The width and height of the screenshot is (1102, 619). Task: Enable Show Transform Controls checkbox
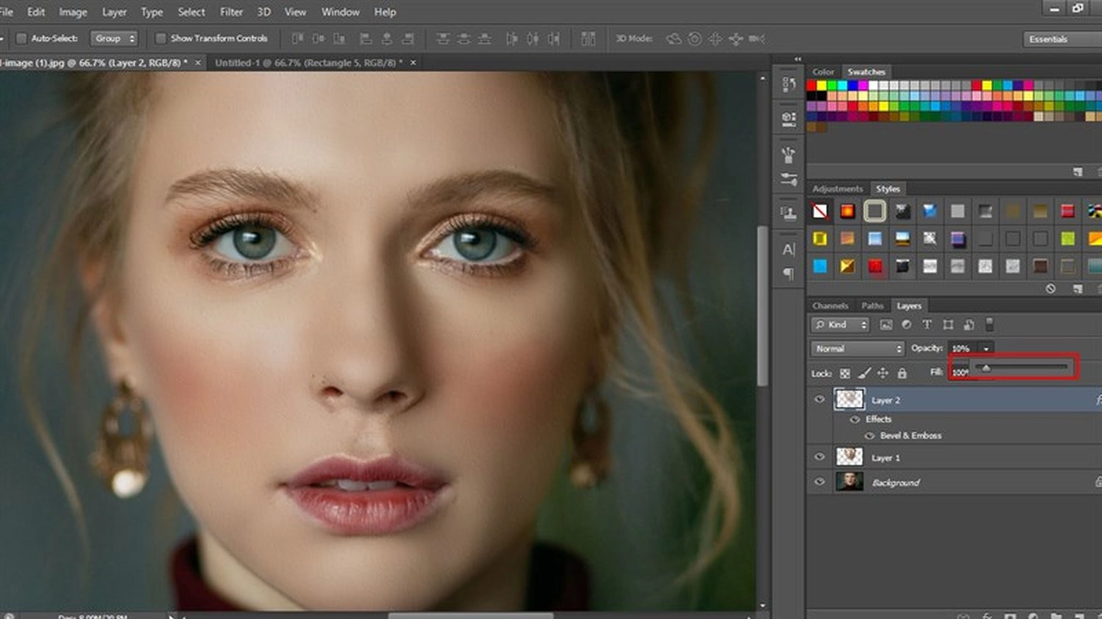(160, 38)
